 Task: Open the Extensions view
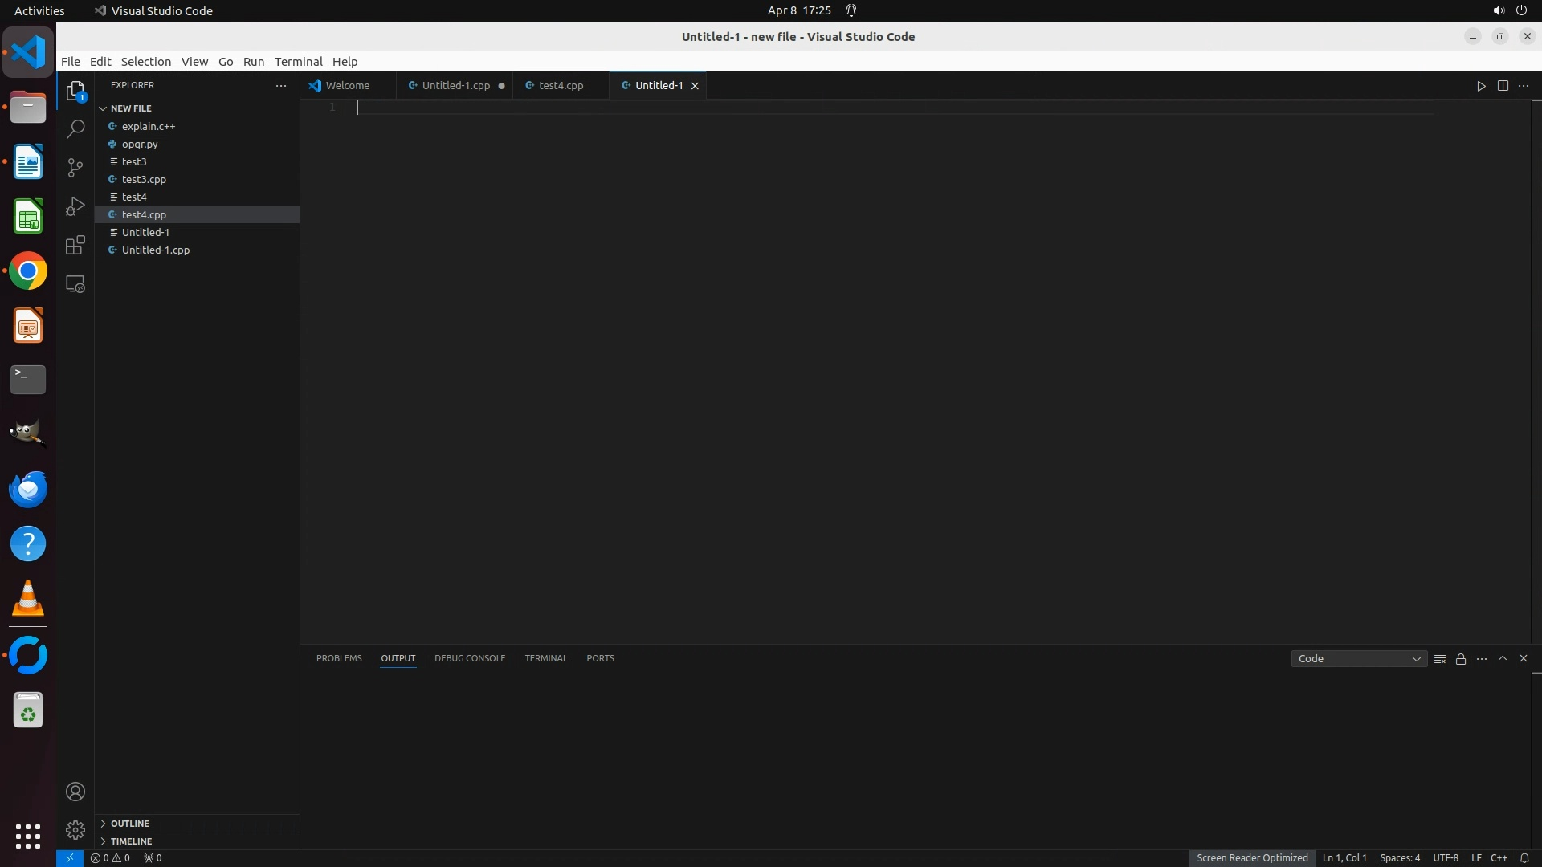point(75,245)
